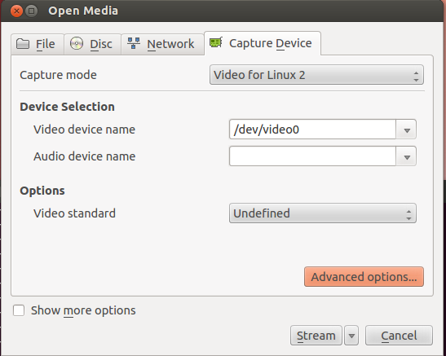446x356 pixels.
Task: Click the Advanced options button
Action: [x=364, y=277]
